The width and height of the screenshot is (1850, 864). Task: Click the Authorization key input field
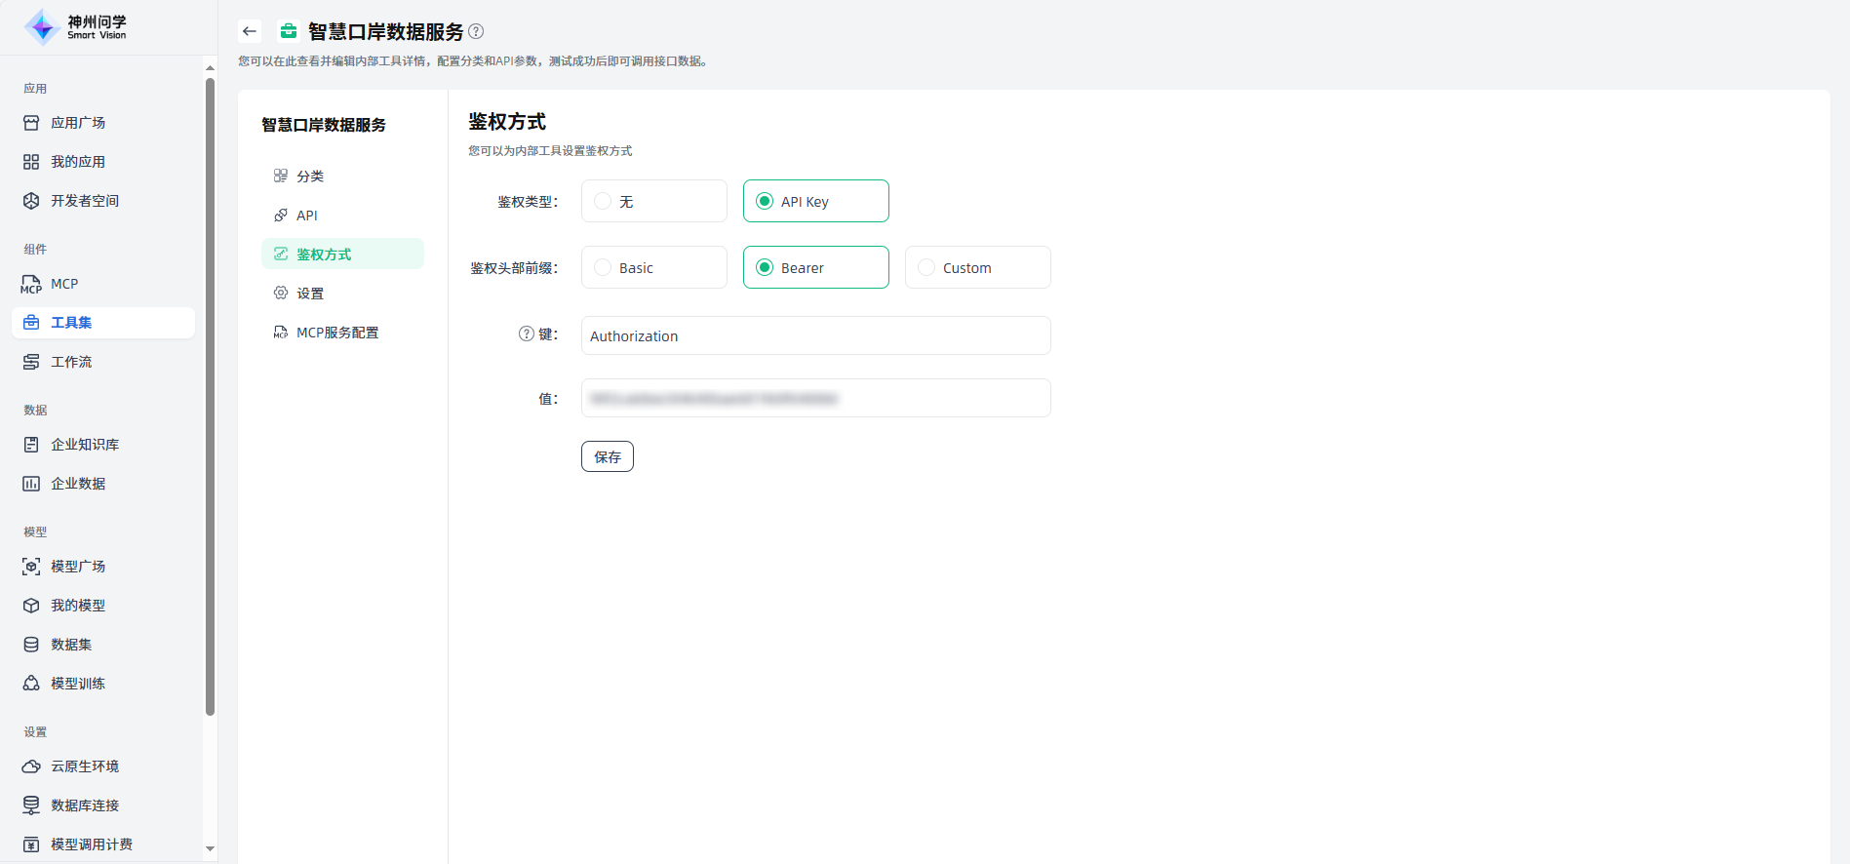point(815,335)
